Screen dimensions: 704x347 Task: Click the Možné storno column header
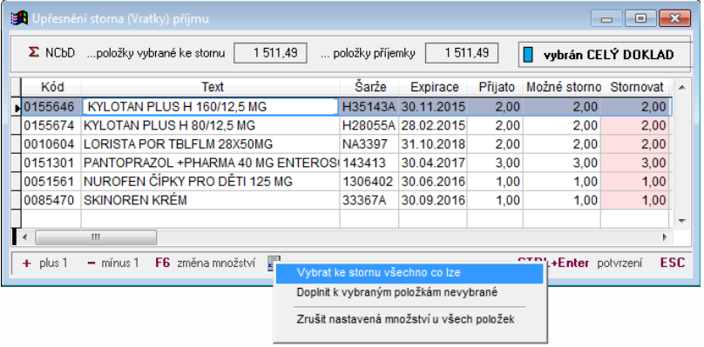click(x=562, y=87)
